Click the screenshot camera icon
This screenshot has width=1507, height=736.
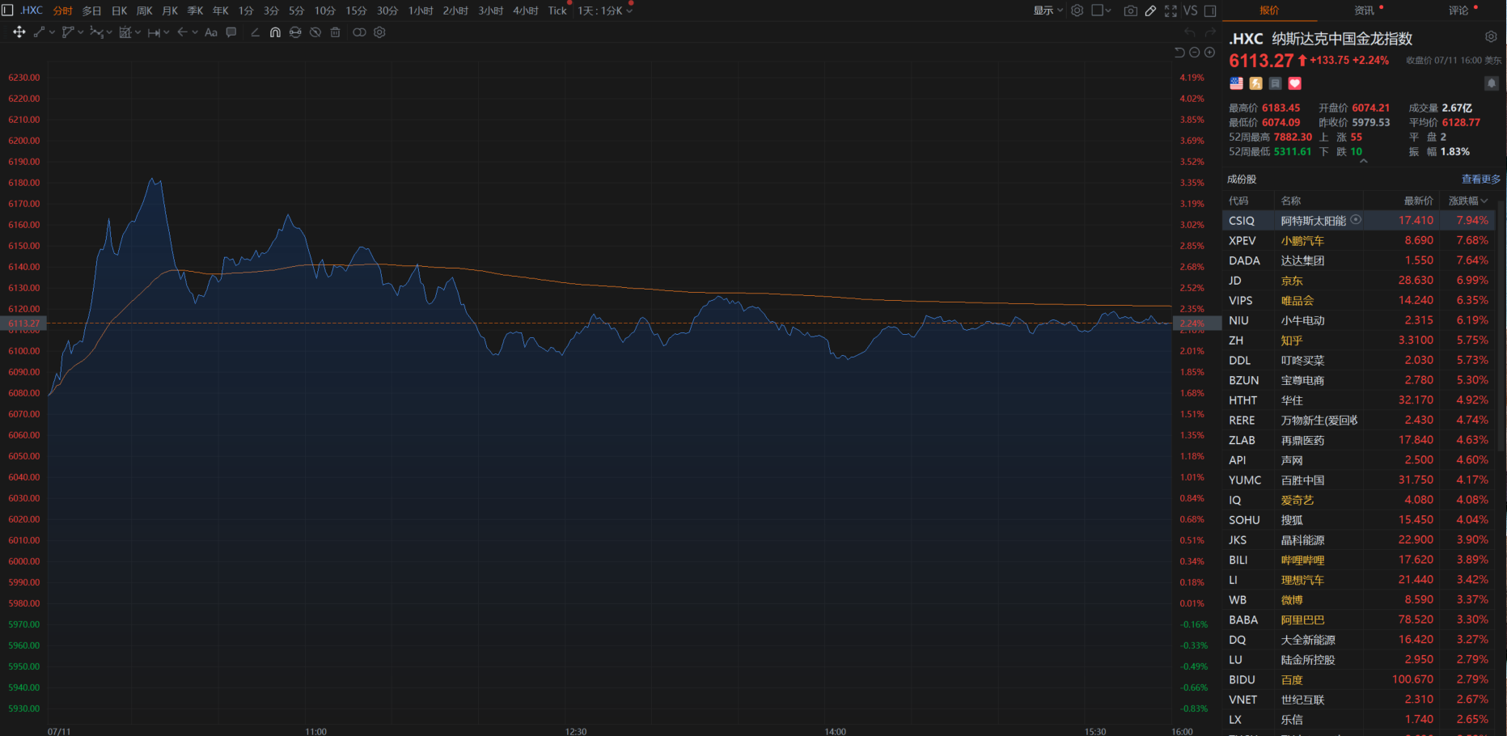[1130, 11]
